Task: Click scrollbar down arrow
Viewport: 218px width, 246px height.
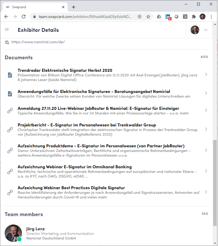Action: coord(215,243)
